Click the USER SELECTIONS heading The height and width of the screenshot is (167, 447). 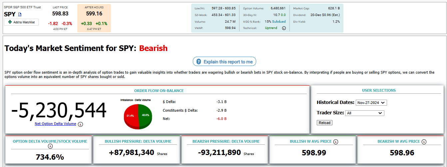pos(379,90)
